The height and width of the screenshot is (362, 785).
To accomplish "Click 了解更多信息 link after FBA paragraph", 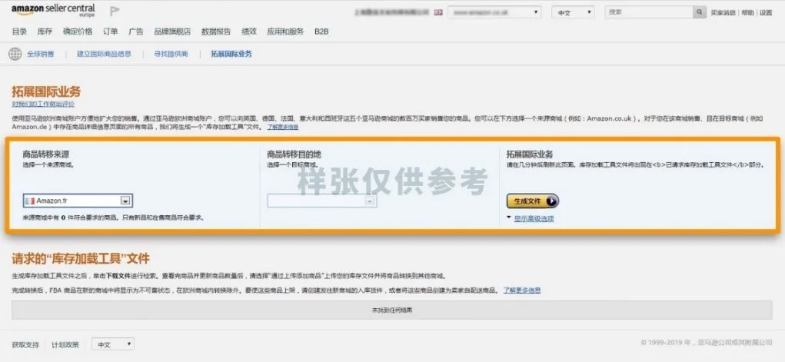I will (522, 290).
